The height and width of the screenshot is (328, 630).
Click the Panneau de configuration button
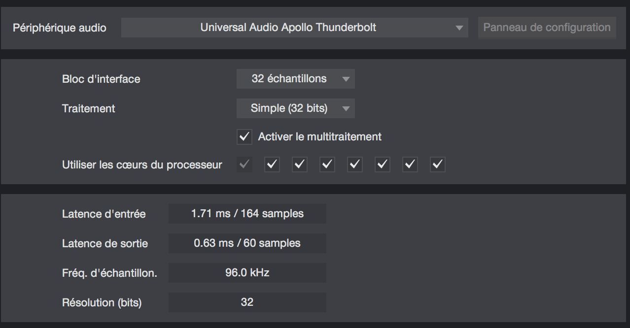[547, 28]
